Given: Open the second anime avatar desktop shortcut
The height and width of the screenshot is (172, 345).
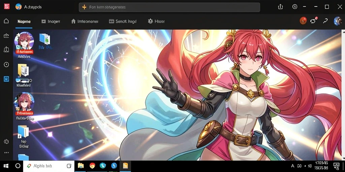Looking at the screenshot, I should click(x=24, y=106).
